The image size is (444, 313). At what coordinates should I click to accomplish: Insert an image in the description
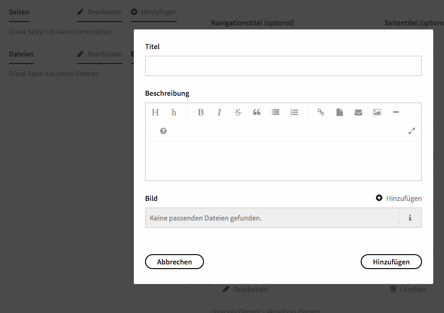click(x=377, y=112)
